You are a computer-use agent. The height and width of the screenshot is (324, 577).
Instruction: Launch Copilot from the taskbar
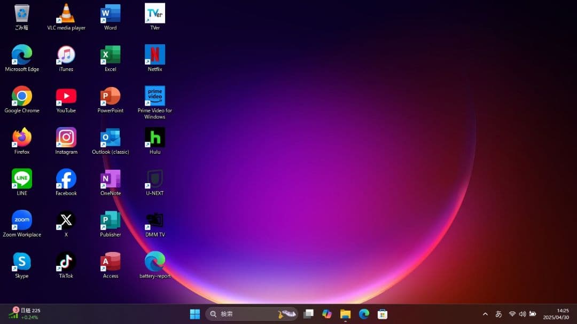327,314
